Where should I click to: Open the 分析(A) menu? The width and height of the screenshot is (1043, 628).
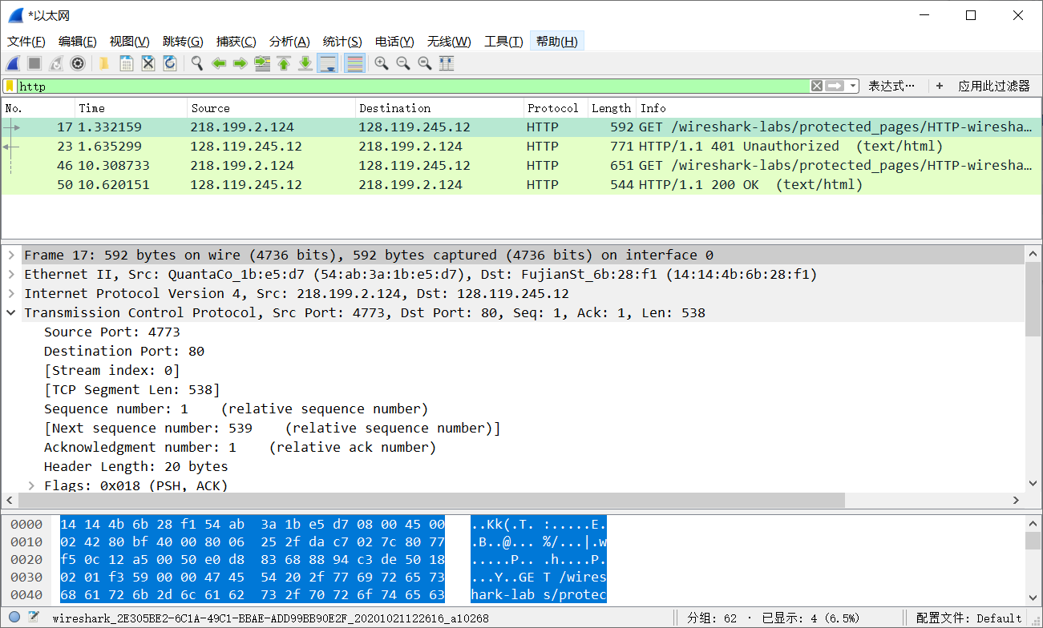coord(289,42)
